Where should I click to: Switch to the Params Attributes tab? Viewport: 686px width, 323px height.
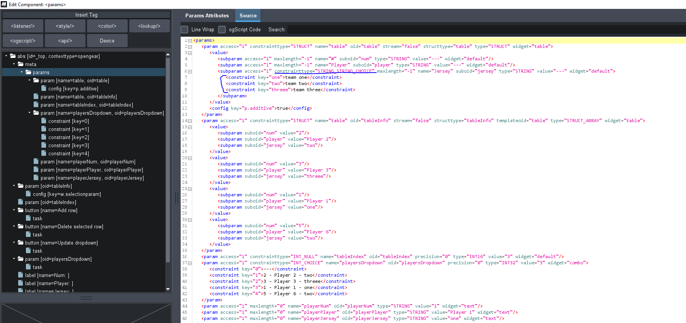(x=207, y=16)
